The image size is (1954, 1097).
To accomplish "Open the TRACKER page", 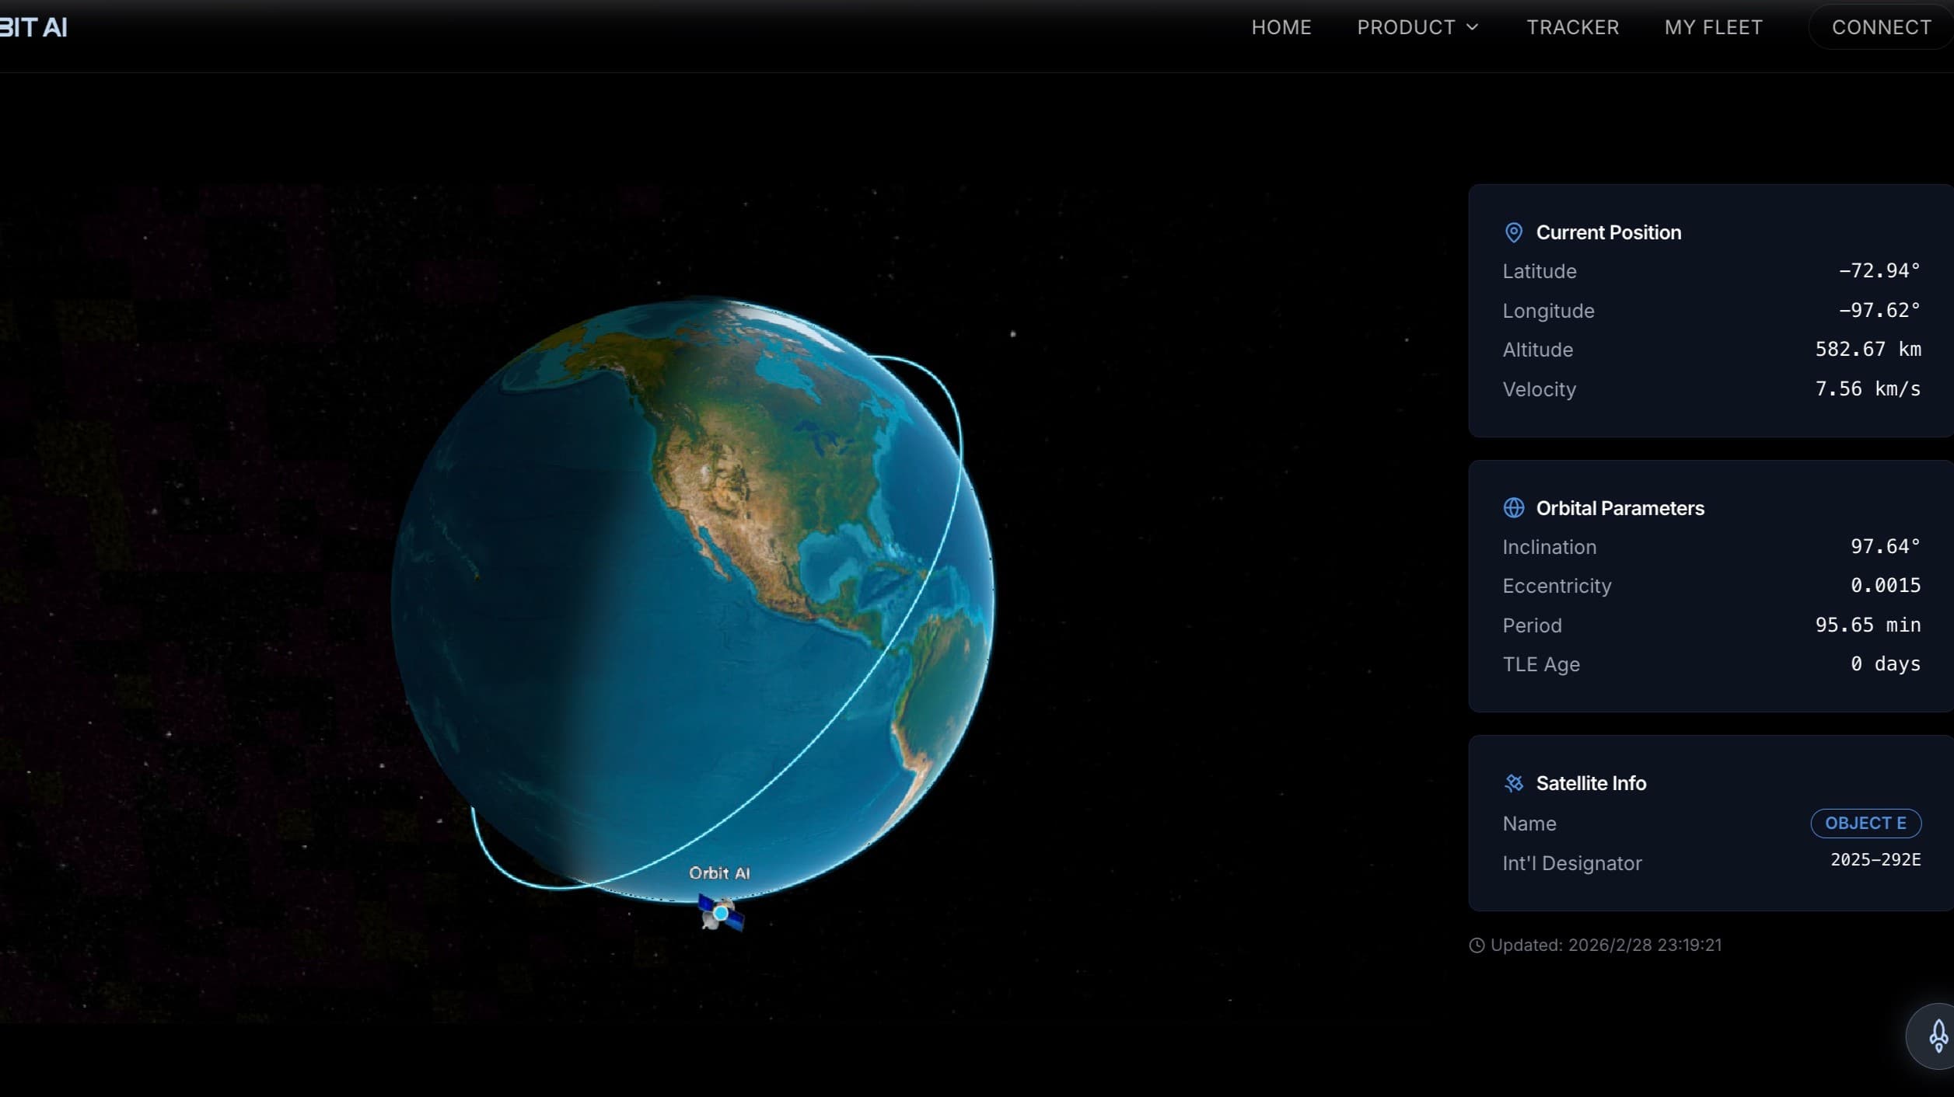I will coord(1572,27).
